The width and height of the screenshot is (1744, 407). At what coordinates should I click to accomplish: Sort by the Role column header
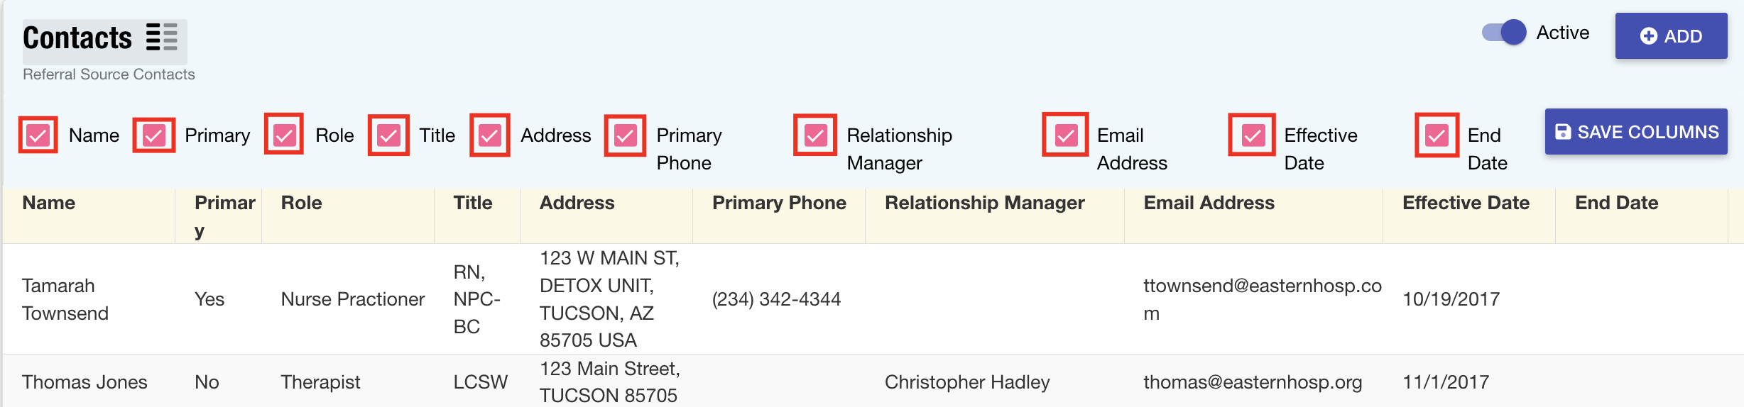[302, 203]
